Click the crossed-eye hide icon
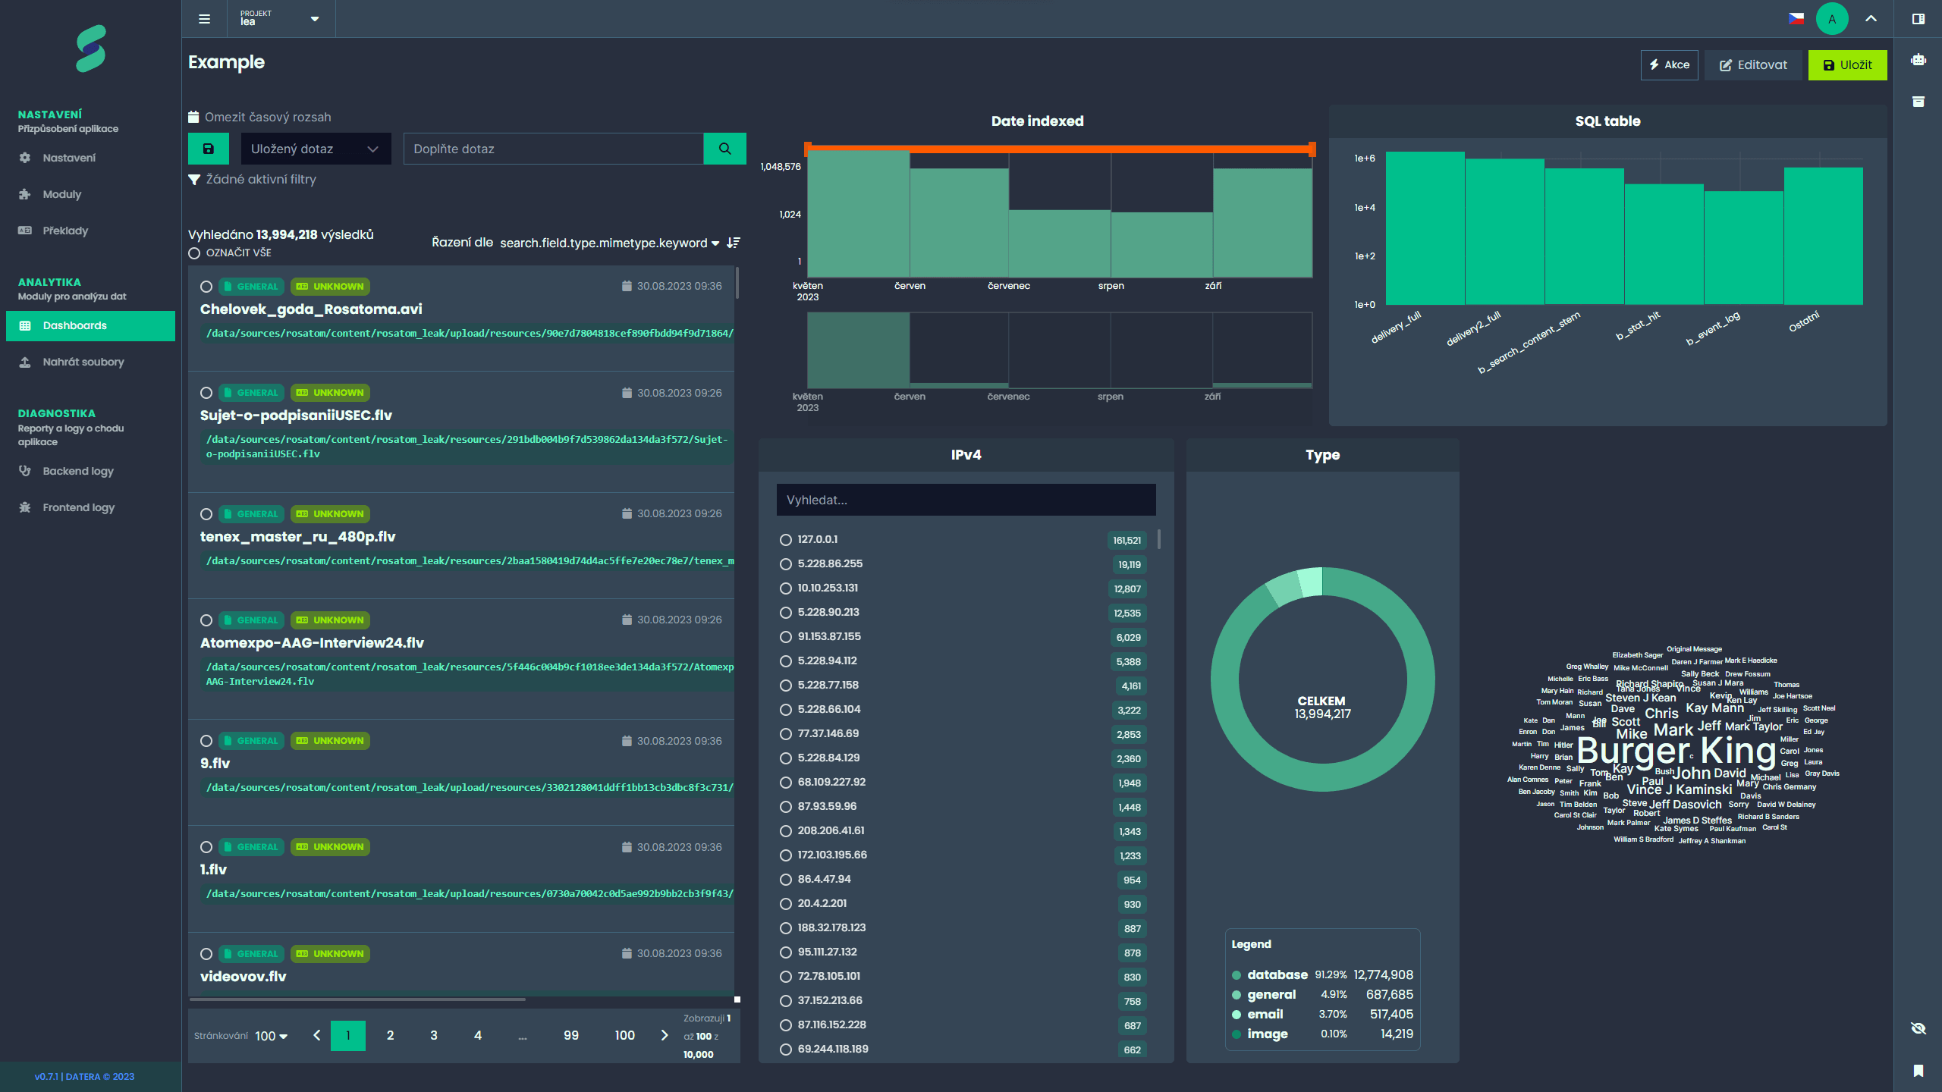This screenshot has width=1942, height=1092. tap(1918, 1028)
